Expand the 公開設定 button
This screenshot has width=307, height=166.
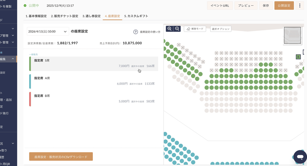(x=284, y=5)
